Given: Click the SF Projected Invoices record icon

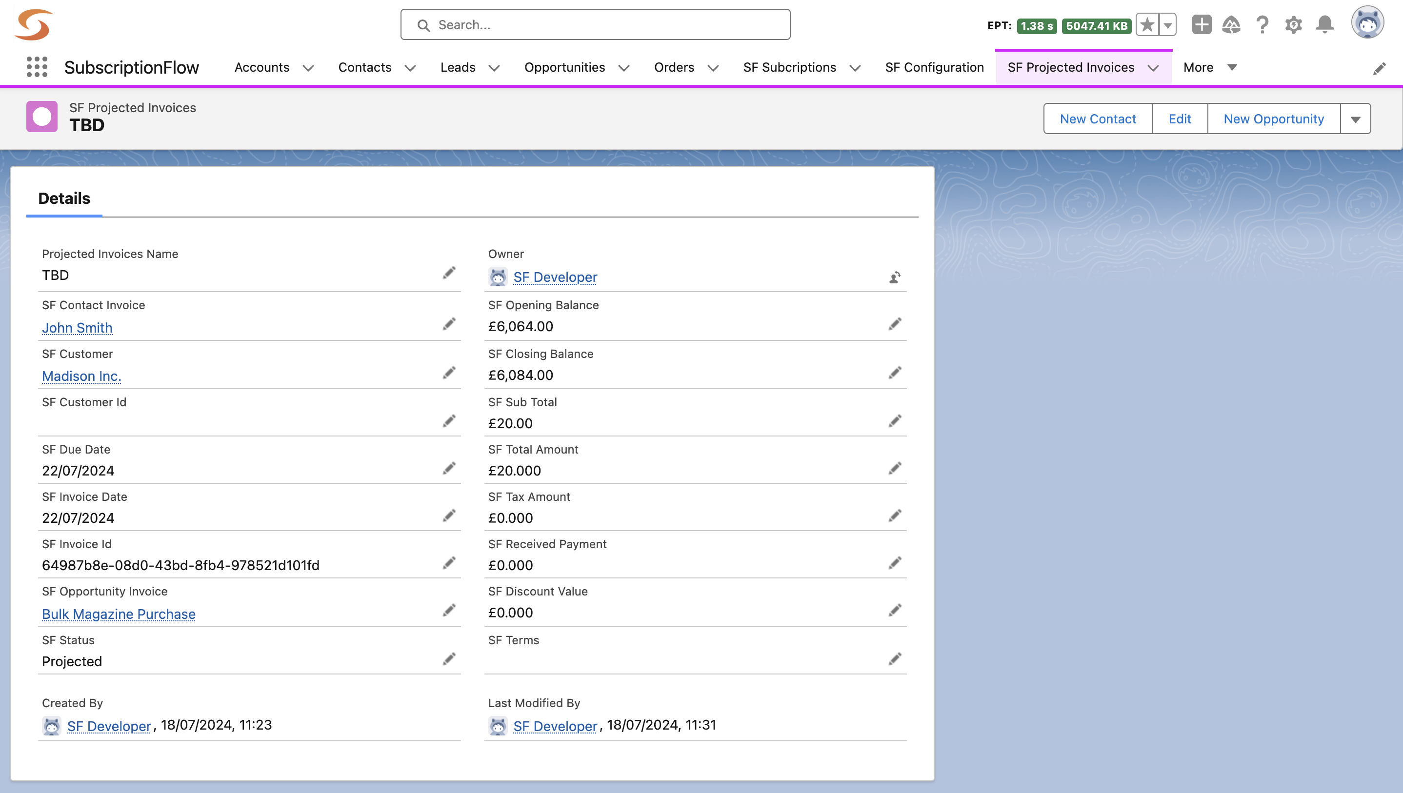Looking at the screenshot, I should 42,117.
